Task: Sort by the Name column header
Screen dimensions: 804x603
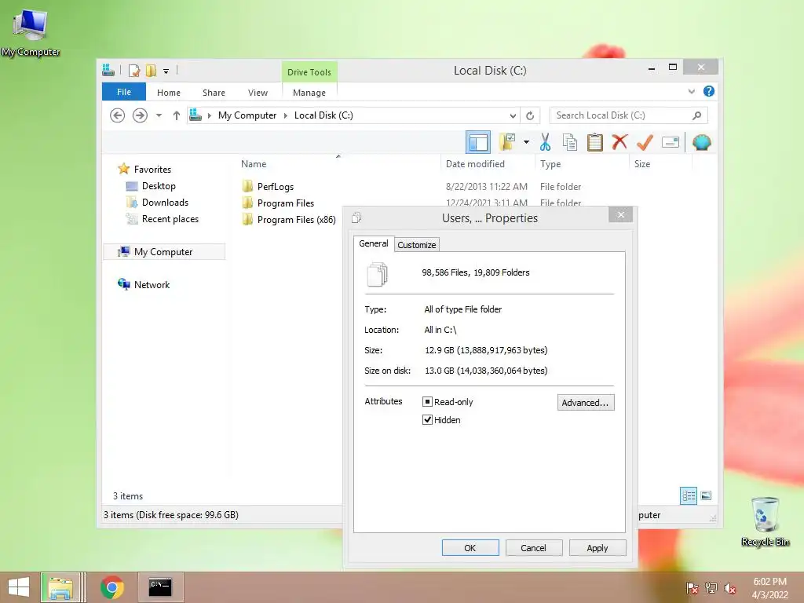Action: [x=254, y=164]
